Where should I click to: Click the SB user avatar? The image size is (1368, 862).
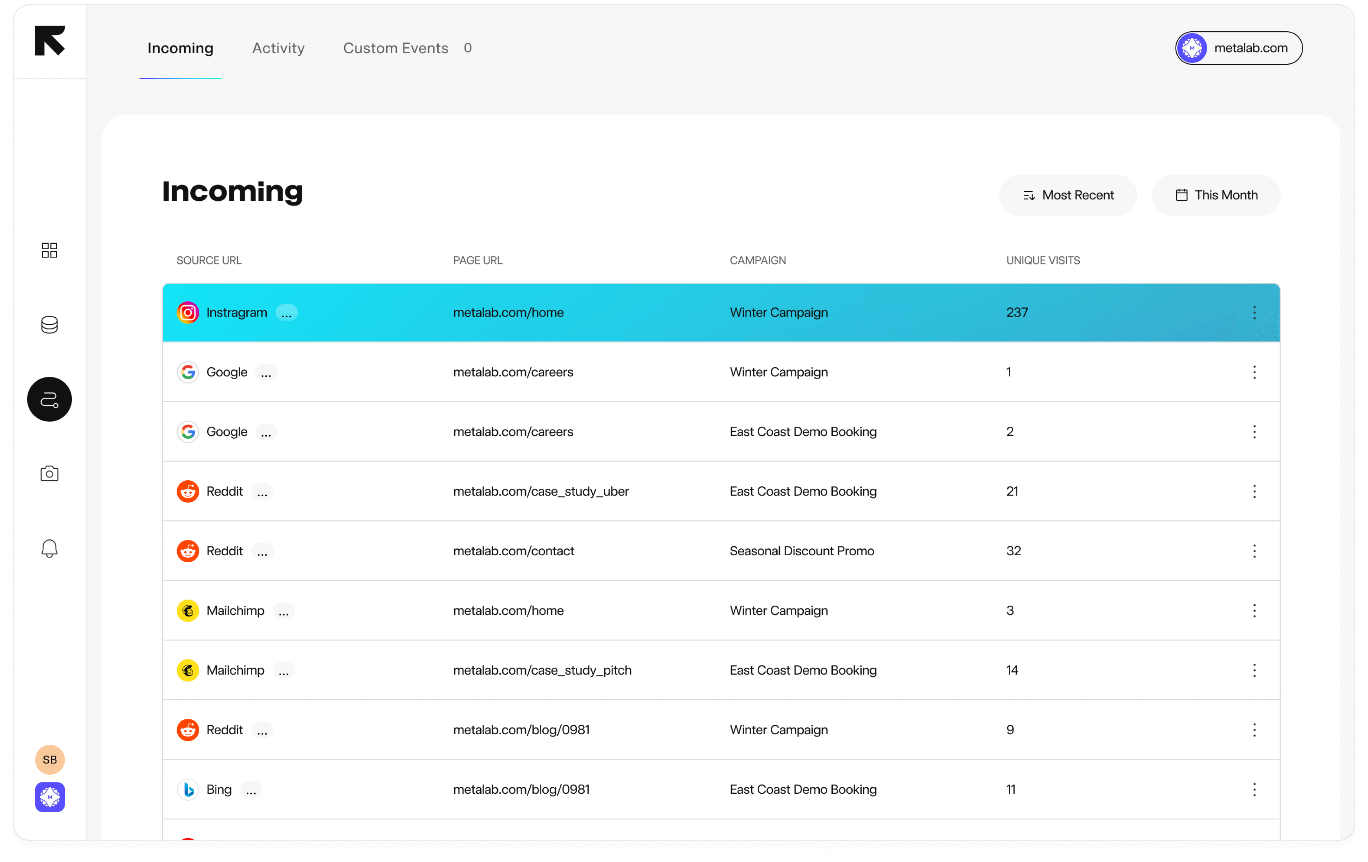pyautogui.click(x=49, y=759)
